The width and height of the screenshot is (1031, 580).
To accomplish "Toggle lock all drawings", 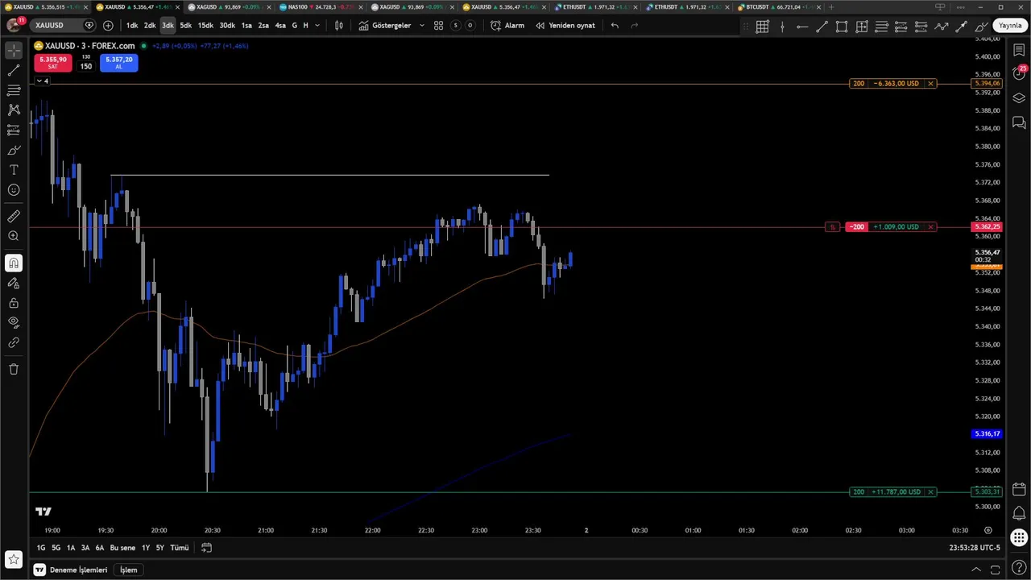I will click(14, 303).
